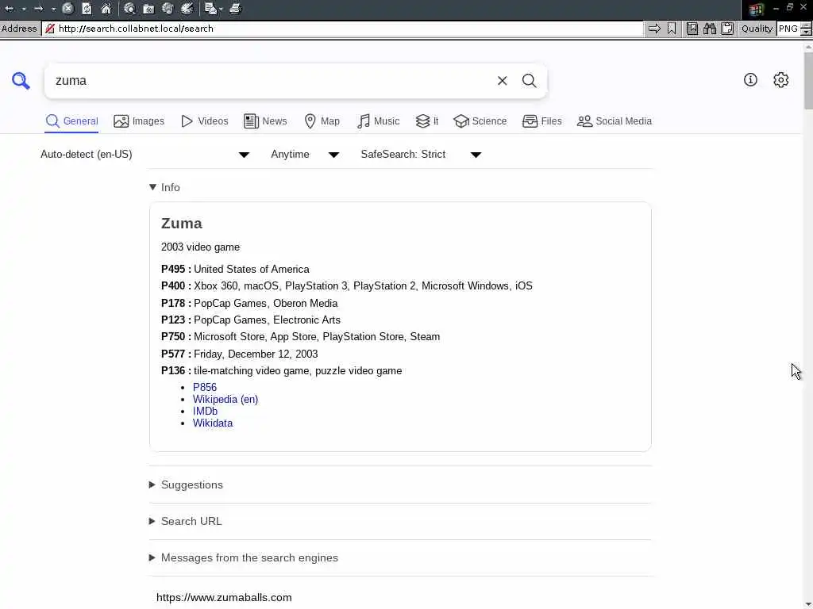
Task: Submit search with magnifier button
Action: click(x=530, y=81)
